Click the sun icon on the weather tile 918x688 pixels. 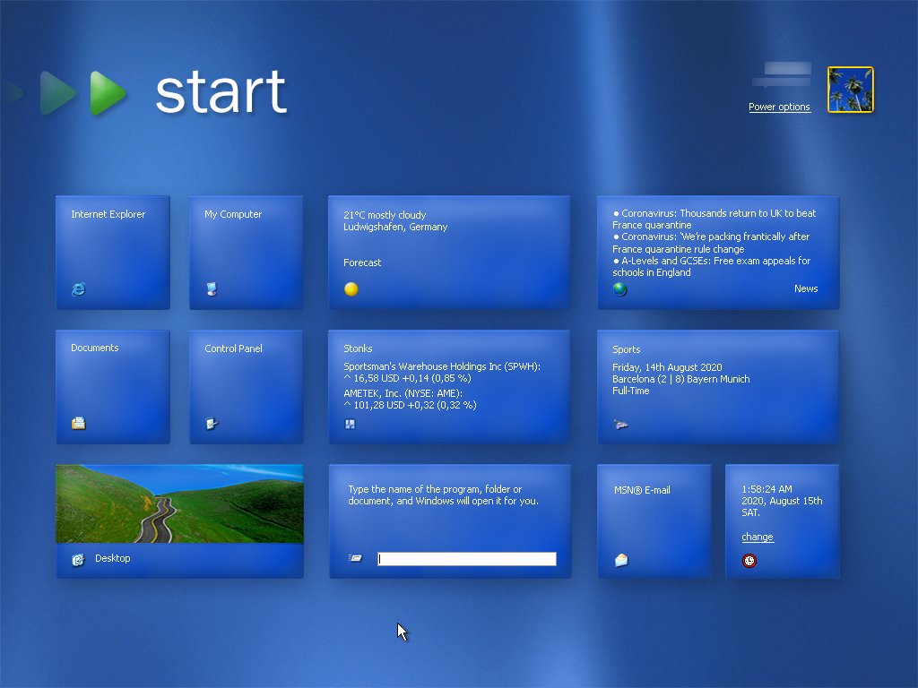[351, 289]
